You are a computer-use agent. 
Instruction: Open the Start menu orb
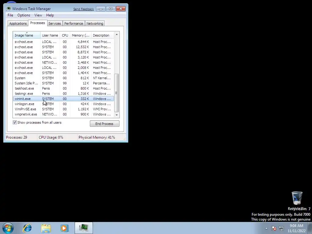point(8,228)
